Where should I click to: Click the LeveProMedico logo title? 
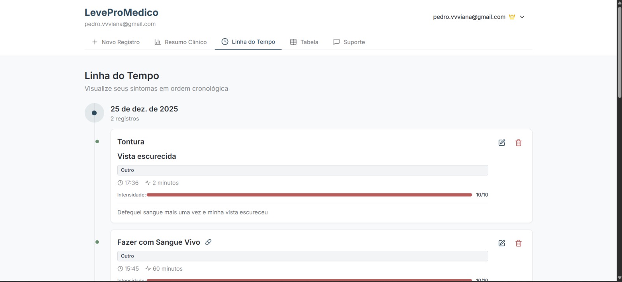[121, 12]
